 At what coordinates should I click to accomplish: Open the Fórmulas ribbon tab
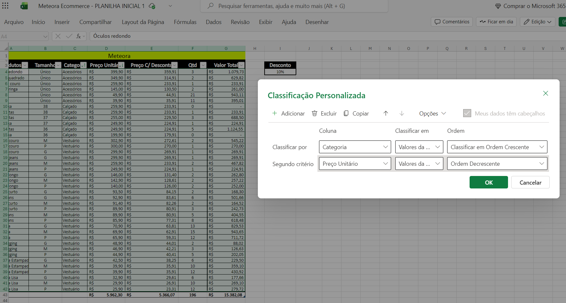click(185, 22)
